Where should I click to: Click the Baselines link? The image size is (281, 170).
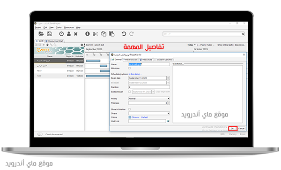click(240, 45)
